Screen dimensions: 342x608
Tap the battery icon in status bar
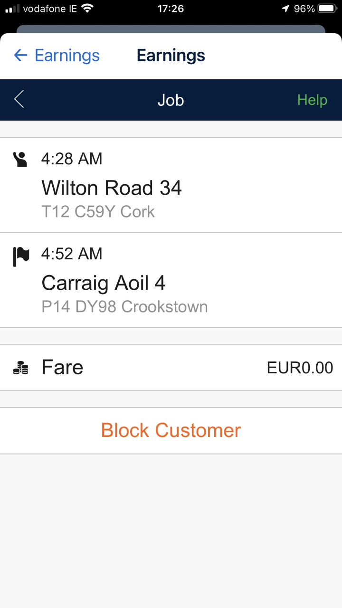click(x=327, y=9)
